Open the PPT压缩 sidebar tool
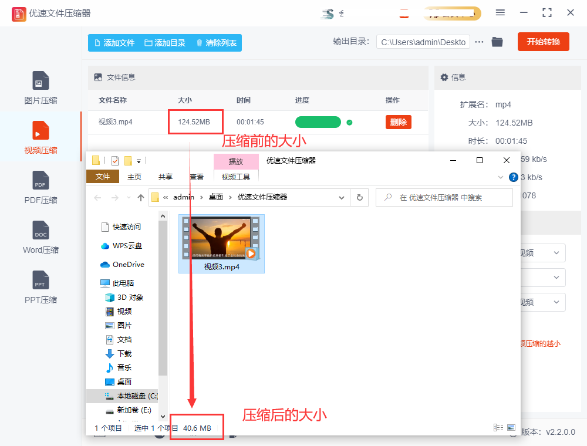Screen dimensions: 587x446 pos(41,288)
